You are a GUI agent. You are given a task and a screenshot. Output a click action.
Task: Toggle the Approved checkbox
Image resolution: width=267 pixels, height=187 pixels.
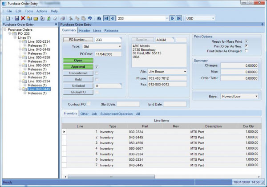pos(97,66)
